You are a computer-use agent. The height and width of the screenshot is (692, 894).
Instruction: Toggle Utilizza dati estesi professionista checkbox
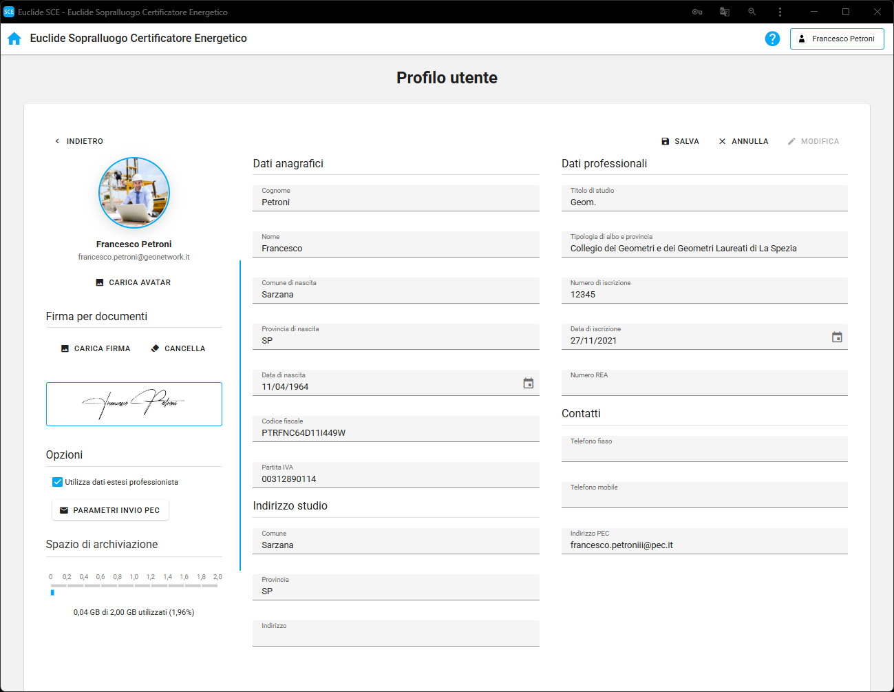(x=58, y=482)
